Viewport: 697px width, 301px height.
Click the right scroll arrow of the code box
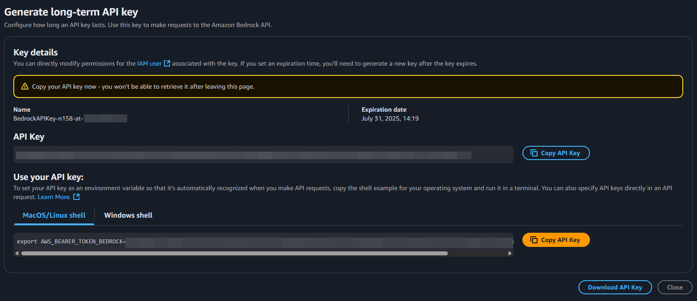coord(510,254)
